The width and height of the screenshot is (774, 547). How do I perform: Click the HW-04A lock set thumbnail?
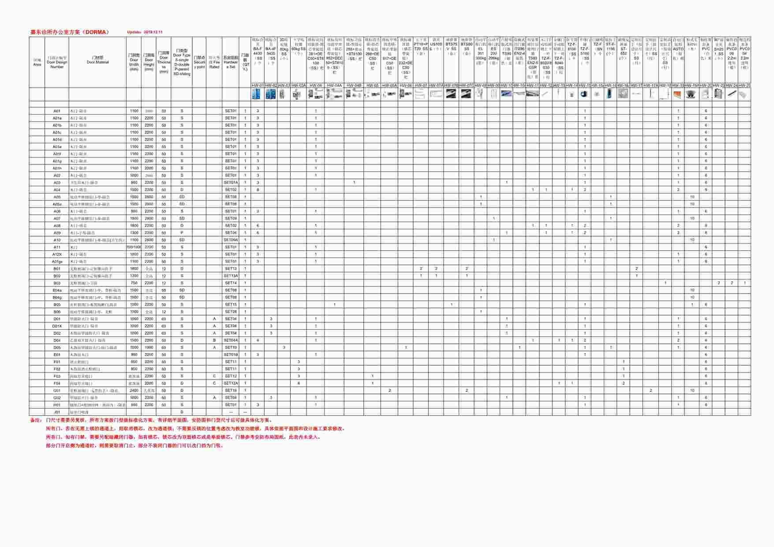click(x=335, y=94)
